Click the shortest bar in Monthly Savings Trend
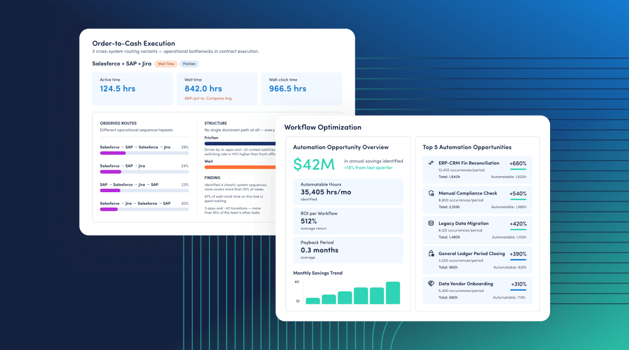 [x=313, y=301]
